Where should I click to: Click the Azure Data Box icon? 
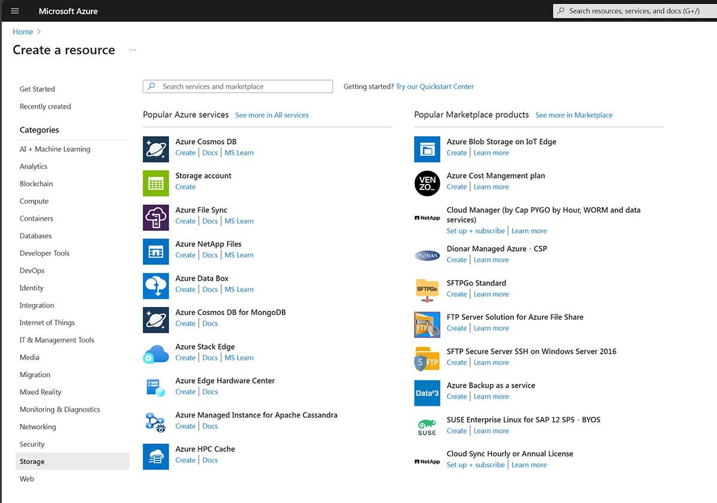pos(155,286)
